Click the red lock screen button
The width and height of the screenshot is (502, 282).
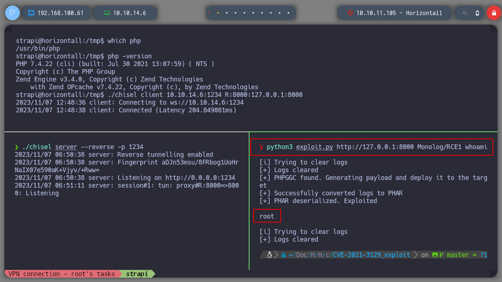(x=494, y=13)
